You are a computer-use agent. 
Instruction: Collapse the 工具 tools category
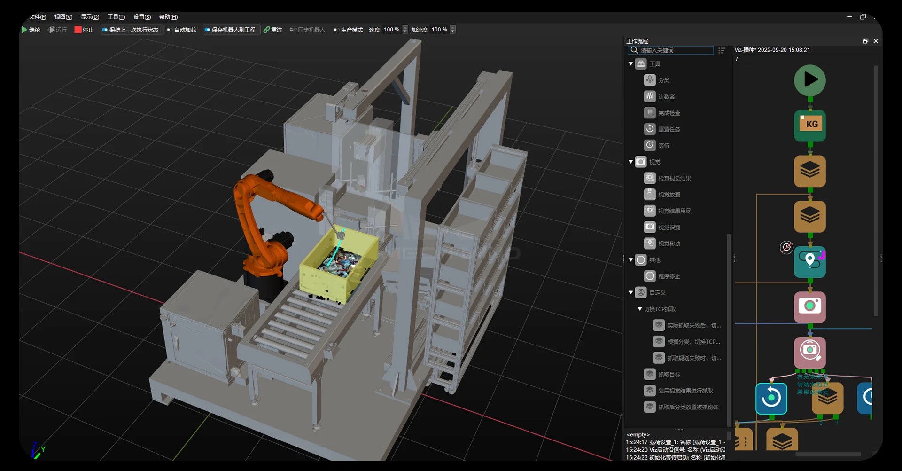[631, 64]
